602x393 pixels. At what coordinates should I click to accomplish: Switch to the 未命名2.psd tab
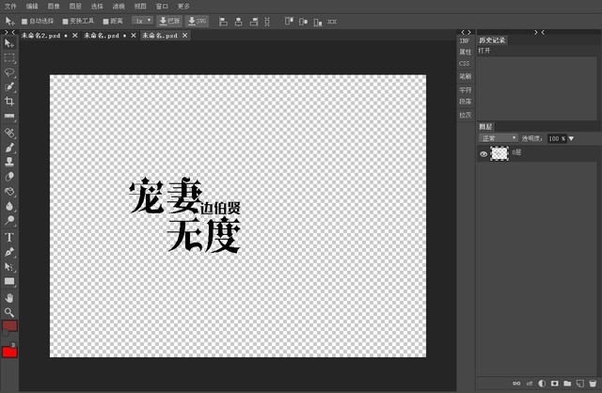pos(41,36)
